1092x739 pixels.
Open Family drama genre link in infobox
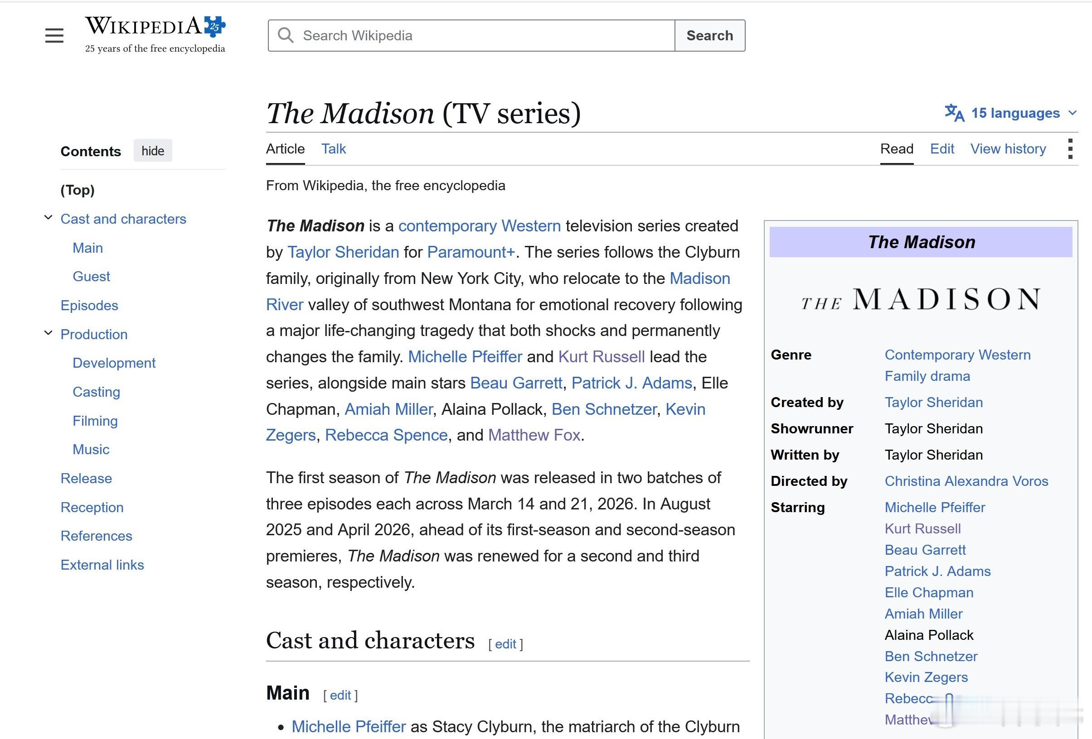927,376
